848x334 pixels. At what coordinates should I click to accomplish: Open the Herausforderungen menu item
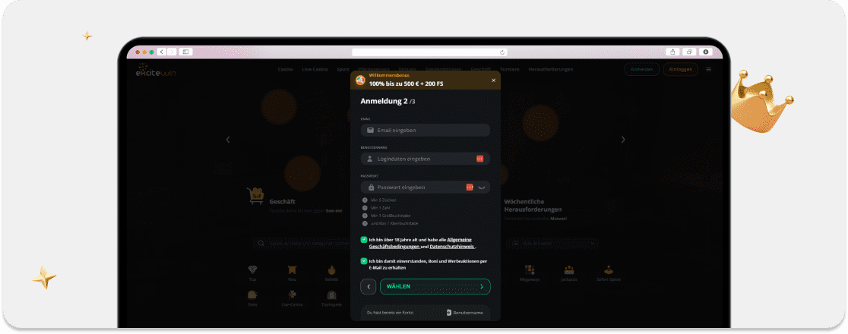click(x=551, y=69)
